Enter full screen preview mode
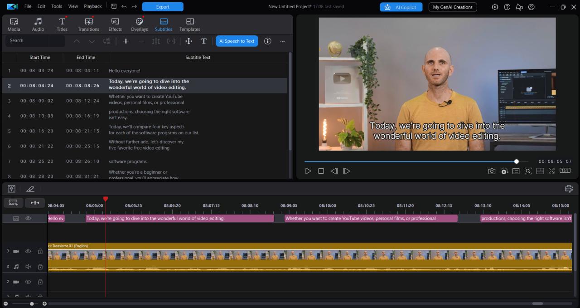The height and width of the screenshot is (308, 580). pyautogui.click(x=551, y=171)
